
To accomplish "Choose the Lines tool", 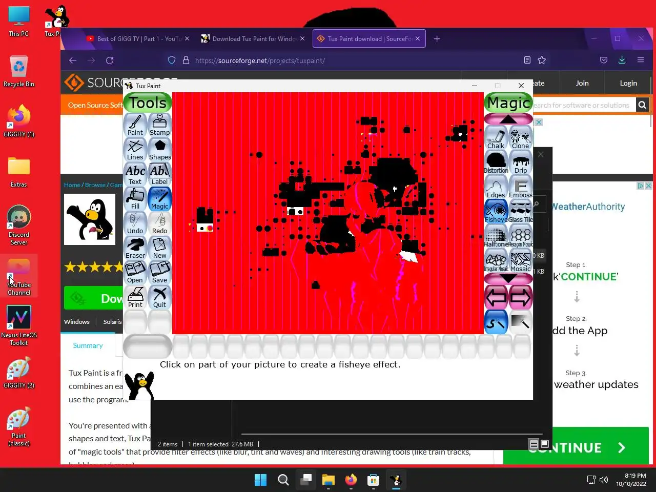I will [x=135, y=150].
